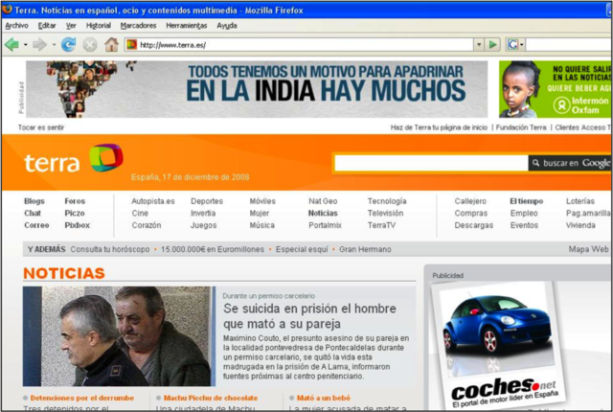This screenshot has height=412, width=613.
Task: Open the Correo link
Action: (36, 225)
